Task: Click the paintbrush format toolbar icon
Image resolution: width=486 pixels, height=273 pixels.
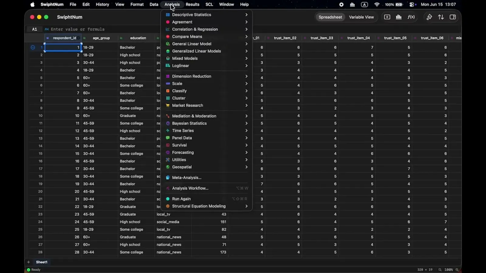Action: 429,17
